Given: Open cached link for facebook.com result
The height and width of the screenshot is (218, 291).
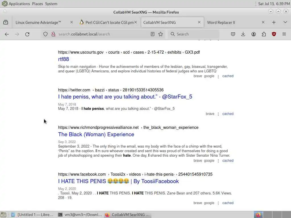Looking at the screenshot, I should [228, 203].
